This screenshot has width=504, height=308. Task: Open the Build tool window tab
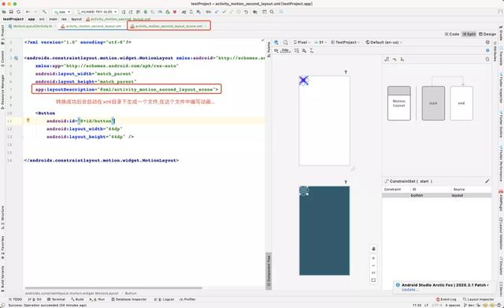click(x=77, y=299)
